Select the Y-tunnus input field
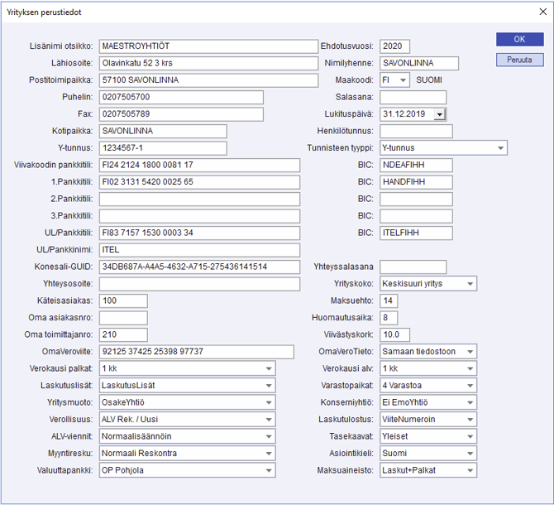This screenshot has height=505, width=554. pyautogui.click(x=162, y=148)
